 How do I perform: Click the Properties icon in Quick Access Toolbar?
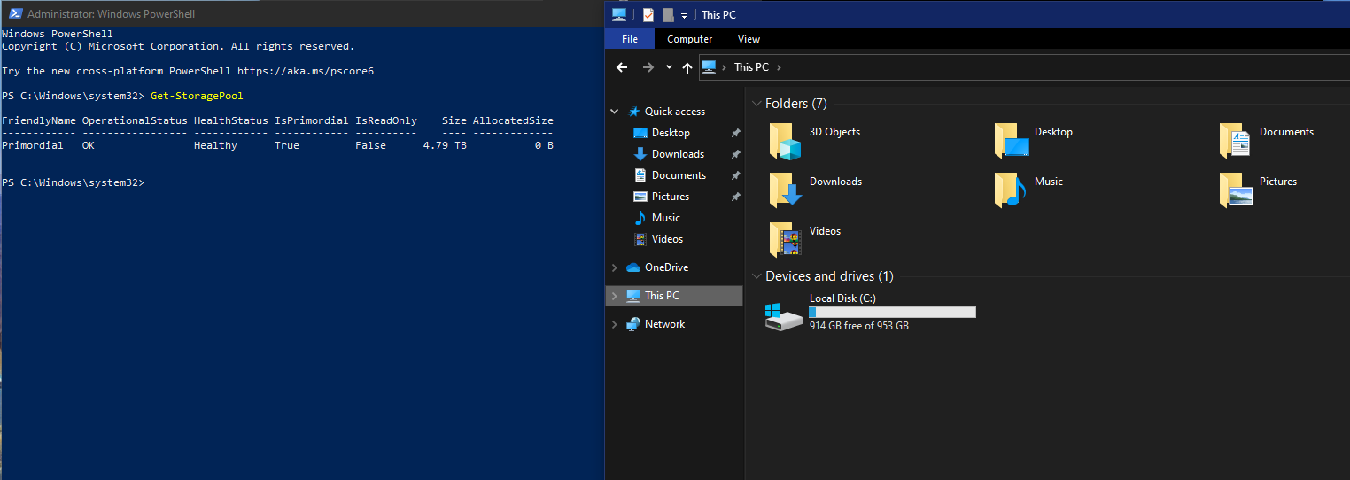[648, 14]
